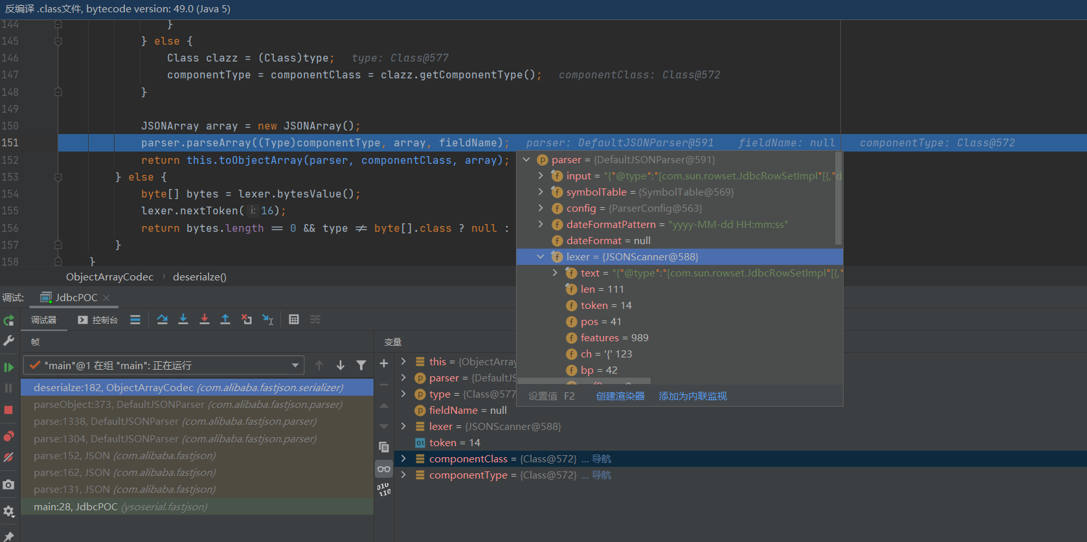1087x542 pixels.
Task: Click the red Force Step Into icon
Action: pos(205,319)
